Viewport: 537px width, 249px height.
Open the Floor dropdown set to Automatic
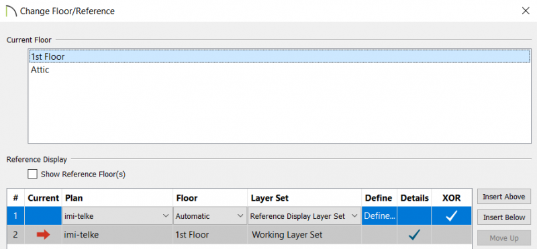click(x=209, y=216)
